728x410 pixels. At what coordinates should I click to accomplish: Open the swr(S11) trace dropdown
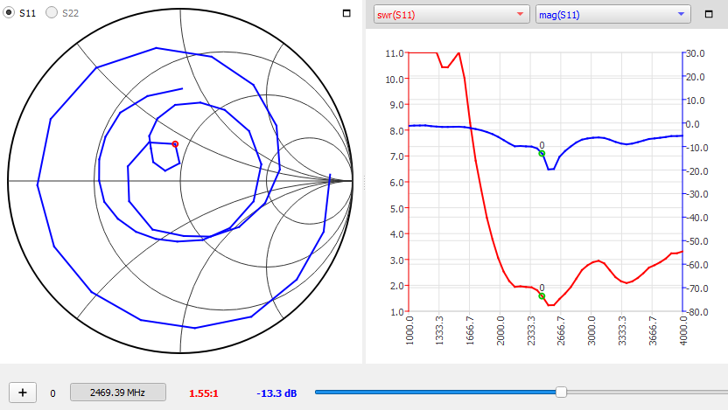451,14
